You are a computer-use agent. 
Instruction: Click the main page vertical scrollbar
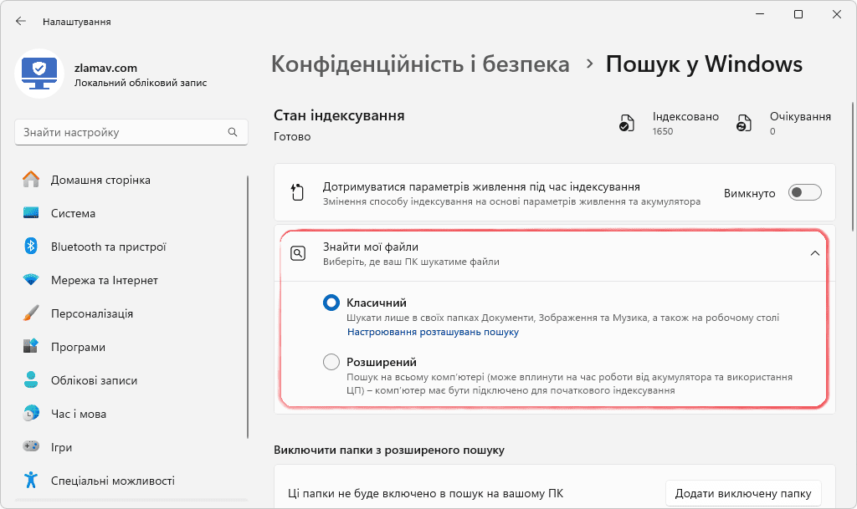[853, 167]
